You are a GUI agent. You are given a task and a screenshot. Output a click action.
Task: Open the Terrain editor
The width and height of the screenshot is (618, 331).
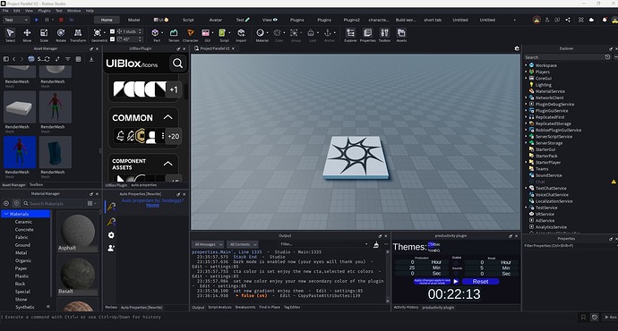pyautogui.click(x=174, y=35)
